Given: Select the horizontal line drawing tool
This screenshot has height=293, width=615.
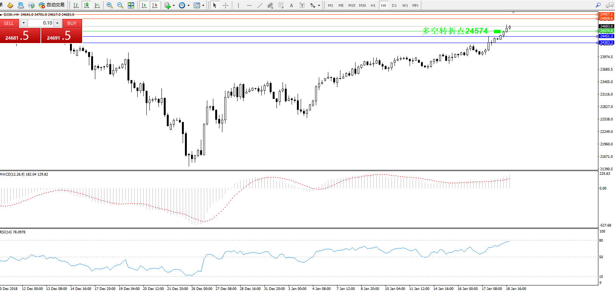Looking at the screenshot, I should (249, 5).
